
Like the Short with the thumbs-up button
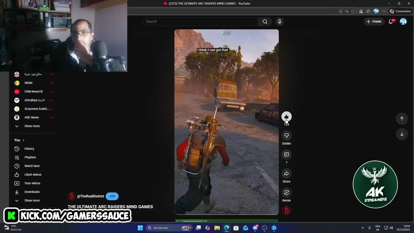(286, 117)
